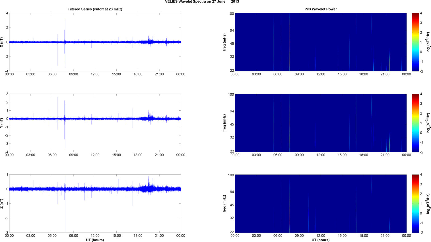This screenshot has width=431, height=242.
Task: Click 'UT (hours)' label beneath the bottom wavelet spectrogram
Action: coord(321,240)
